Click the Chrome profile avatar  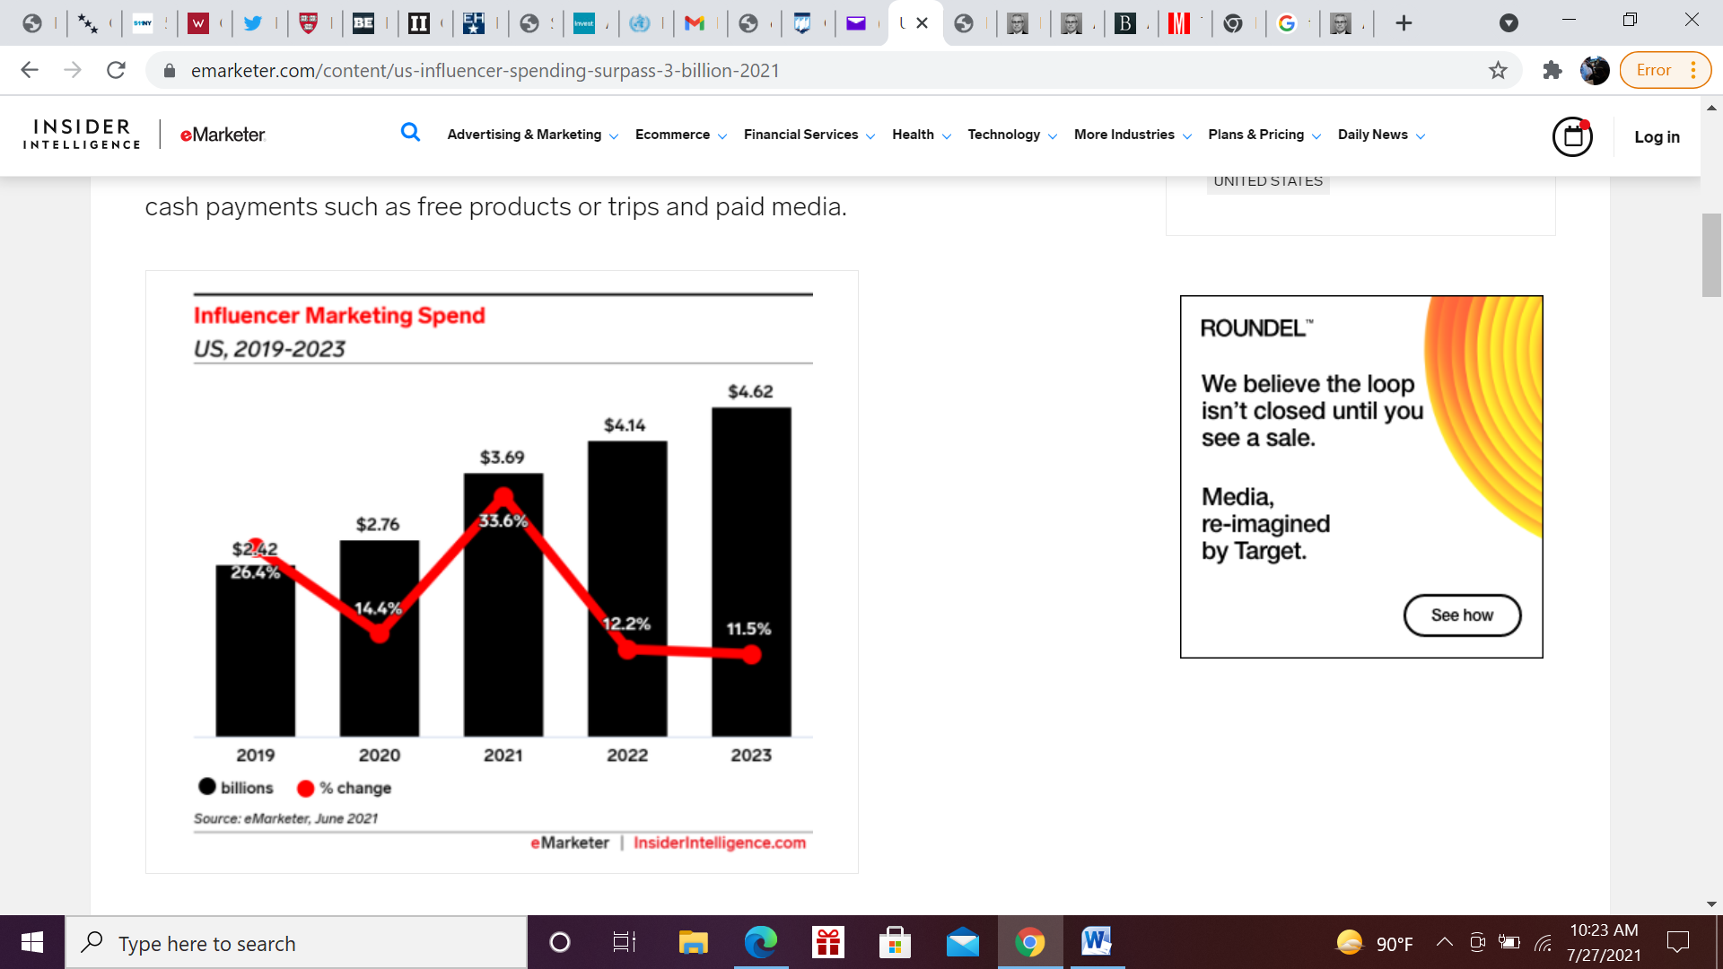(1595, 70)
